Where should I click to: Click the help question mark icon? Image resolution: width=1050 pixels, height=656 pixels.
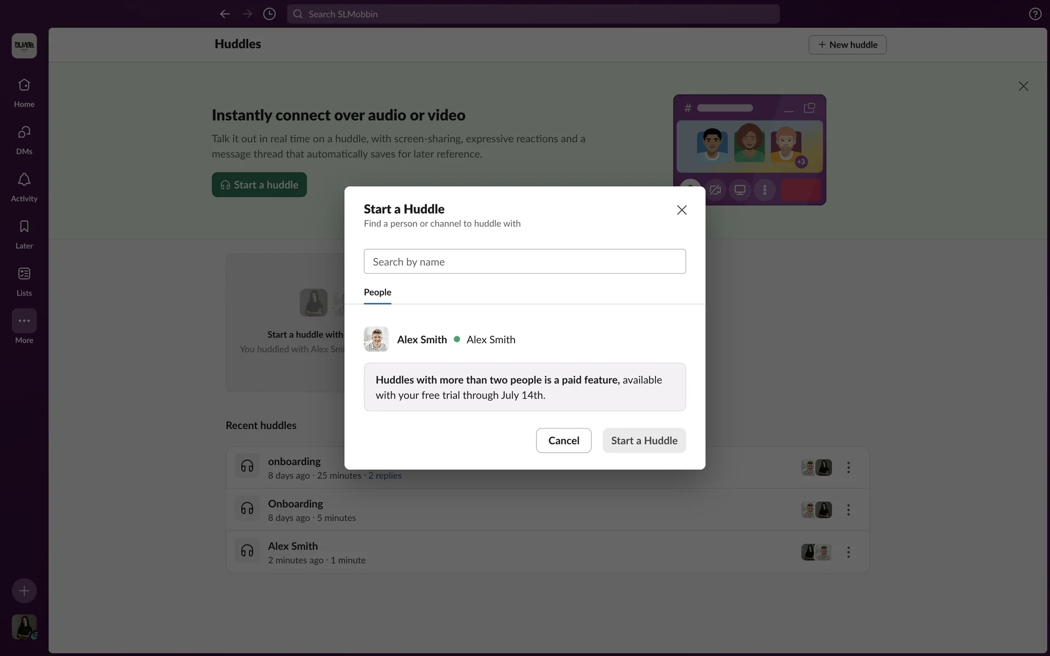coord(1035,14)
